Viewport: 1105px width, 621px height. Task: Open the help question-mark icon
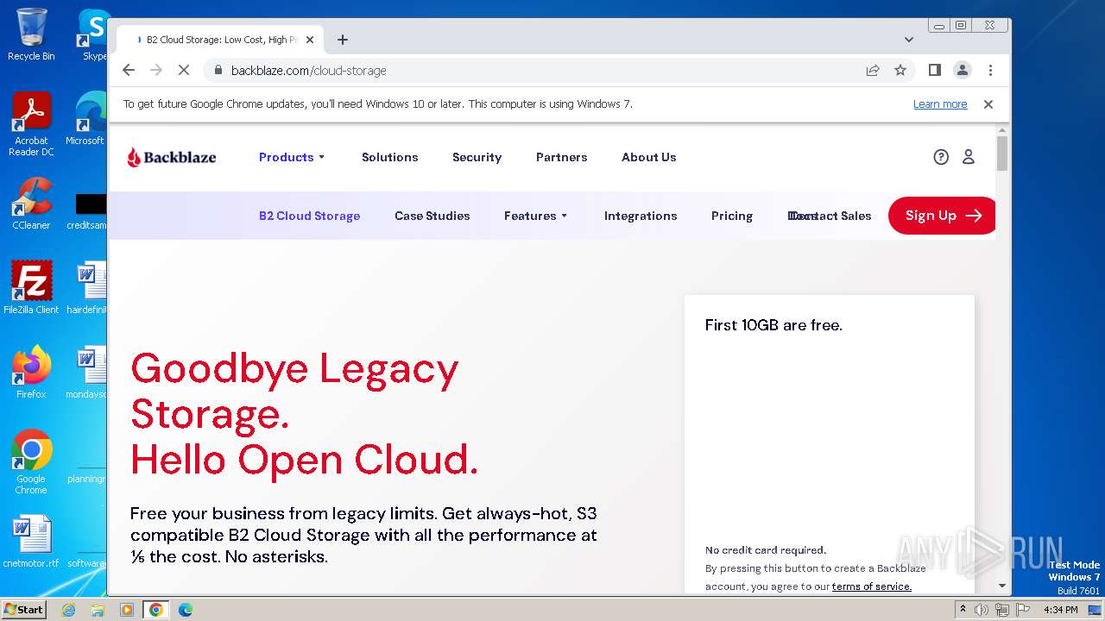(941, 157)
